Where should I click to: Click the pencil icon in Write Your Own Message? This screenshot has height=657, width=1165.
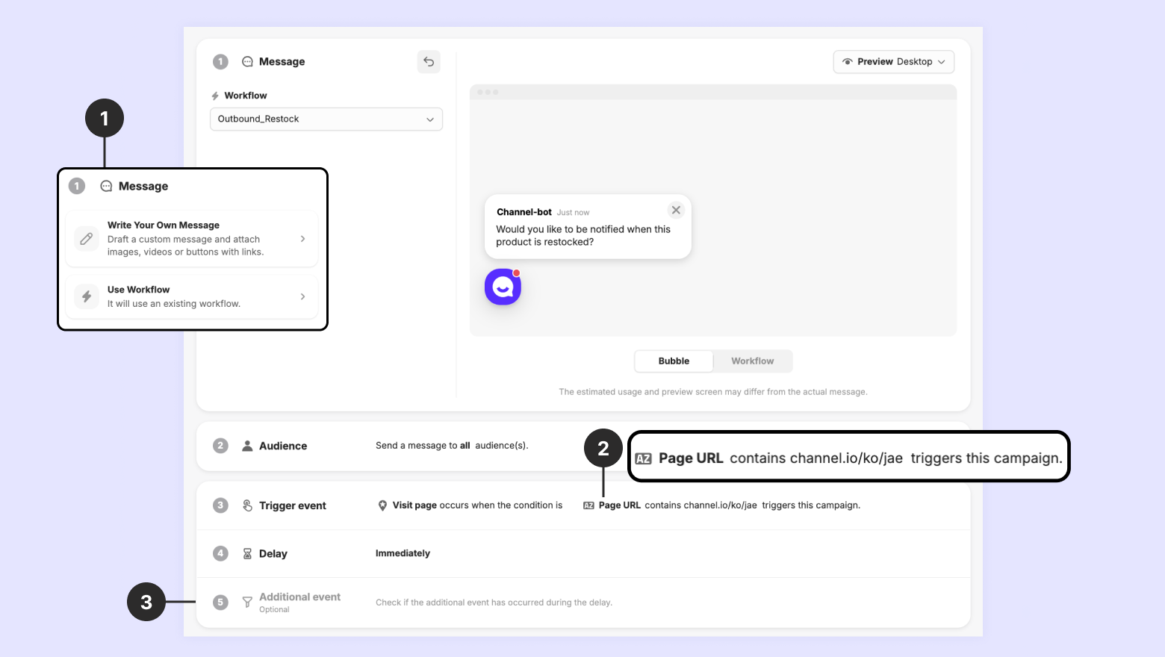tap(87, 239)
